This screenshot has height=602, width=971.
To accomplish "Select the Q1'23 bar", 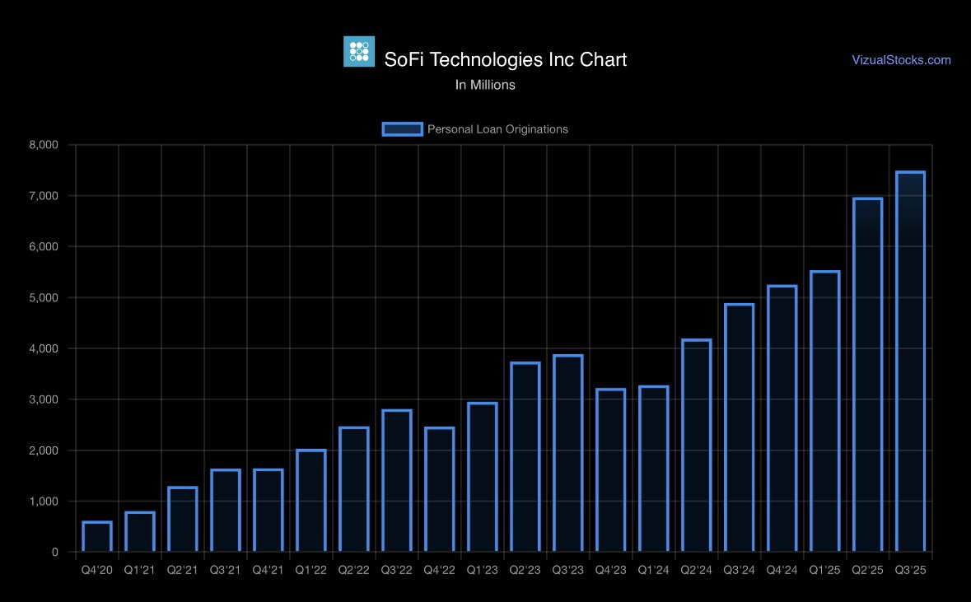I will point(483,477).
